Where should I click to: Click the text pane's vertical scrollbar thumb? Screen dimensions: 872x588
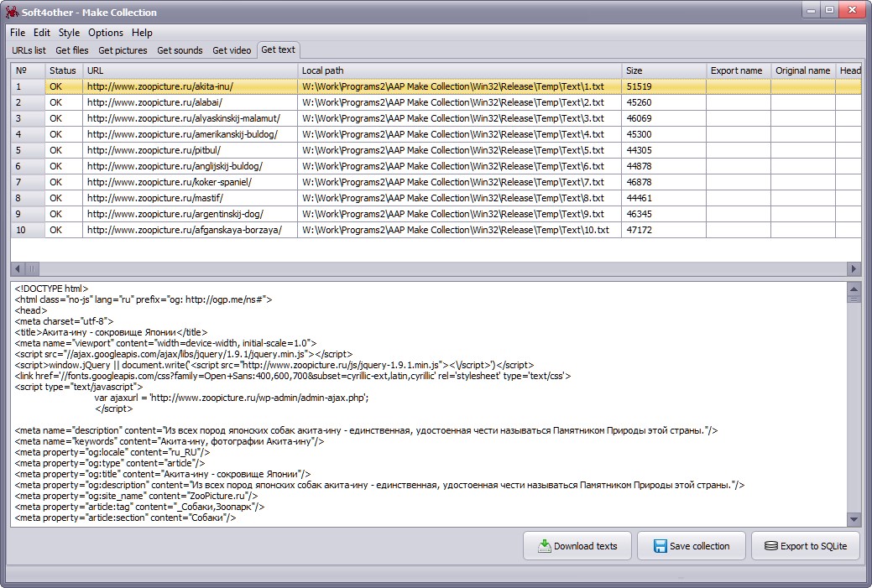854,299
